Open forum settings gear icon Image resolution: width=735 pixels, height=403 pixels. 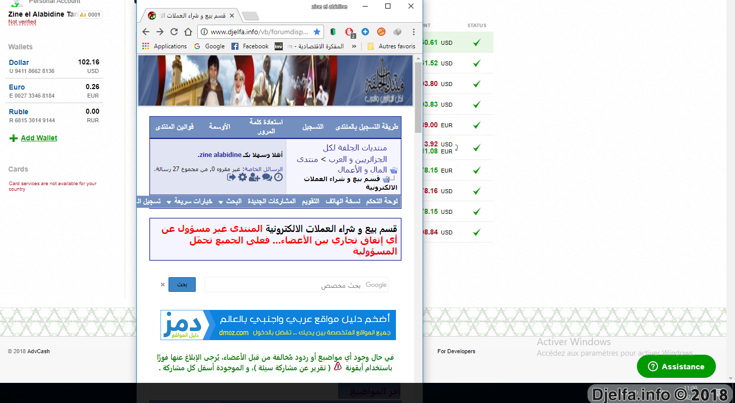(x=242, y=177)
